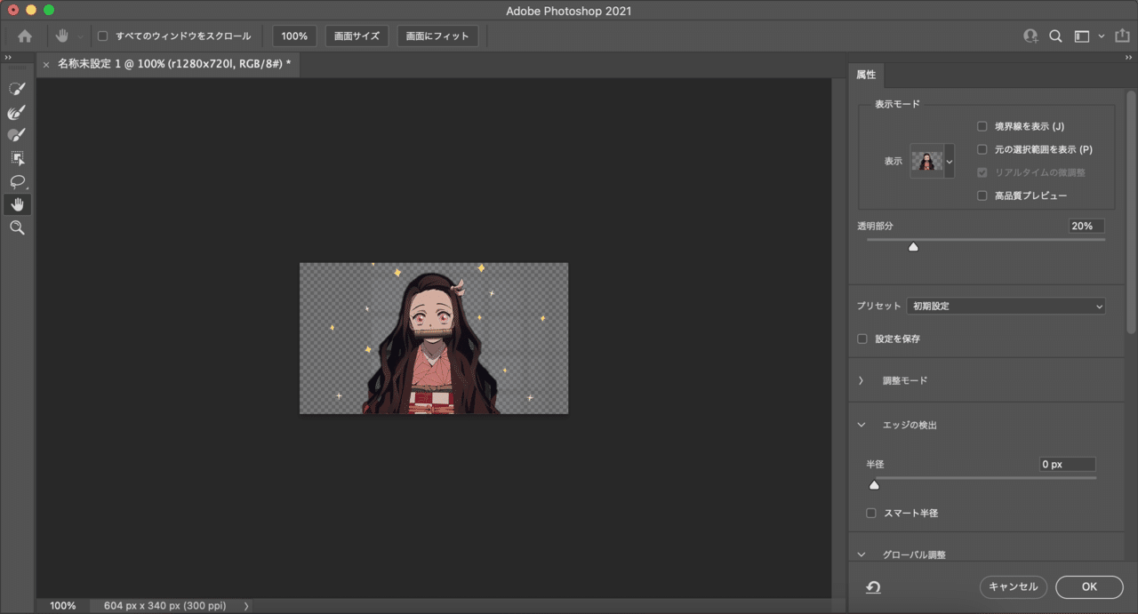Image resolution: width=1138 pixels, height=614 pixels.
Task: Click the 画面にフィット button
Action: pyautogui.click(x=438, y=36)
